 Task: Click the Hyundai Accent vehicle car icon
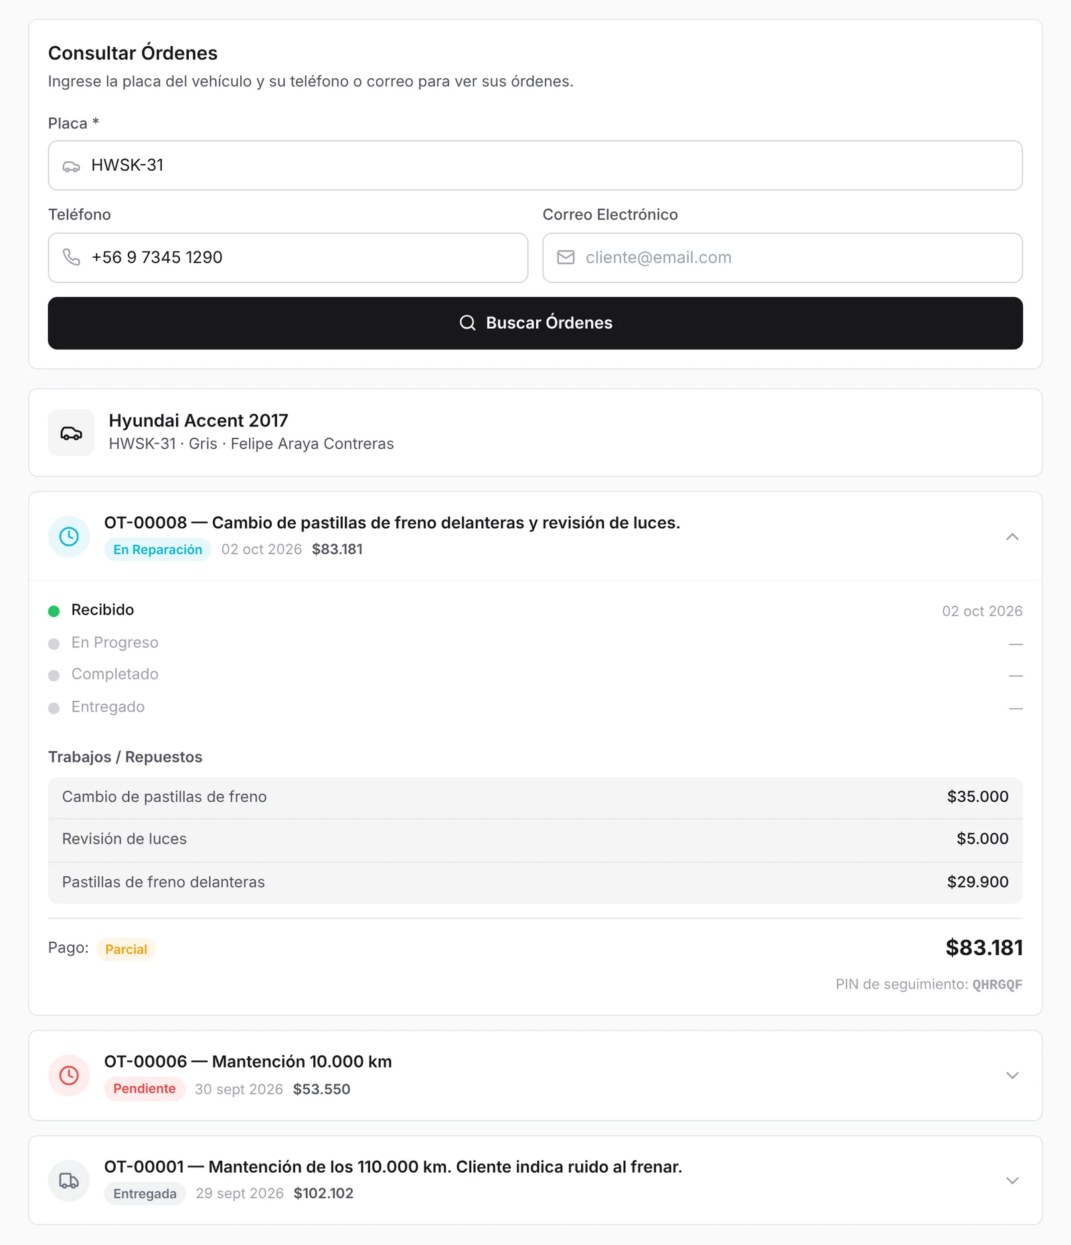71,433
